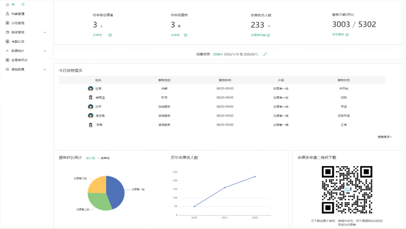Click 查看更多 under today's schedule table

point(385,137)
